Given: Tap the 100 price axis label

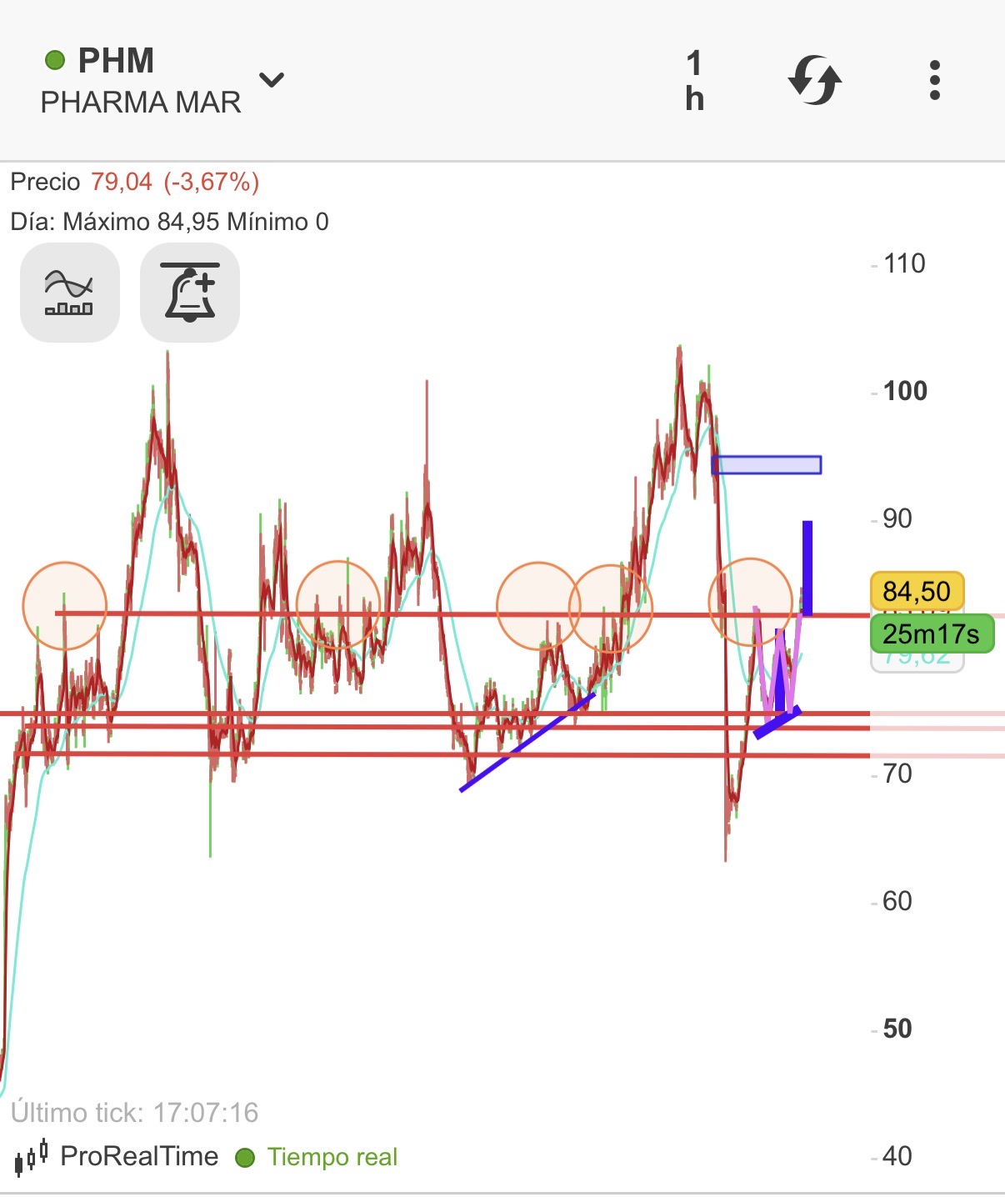Looking at the screenshot, I should tap(905, 391).
